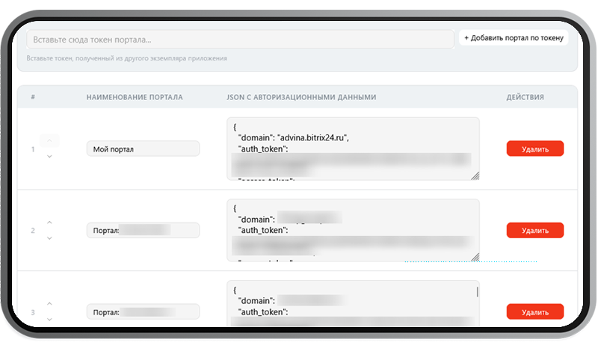598x348 pixels.
Task: Remove the third portal with 'Удалить'
Action: click(534, 312)
